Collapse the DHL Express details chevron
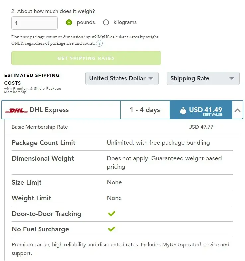Image resolution: width=245 pixels, height=261 pixels. coord(237,110)
